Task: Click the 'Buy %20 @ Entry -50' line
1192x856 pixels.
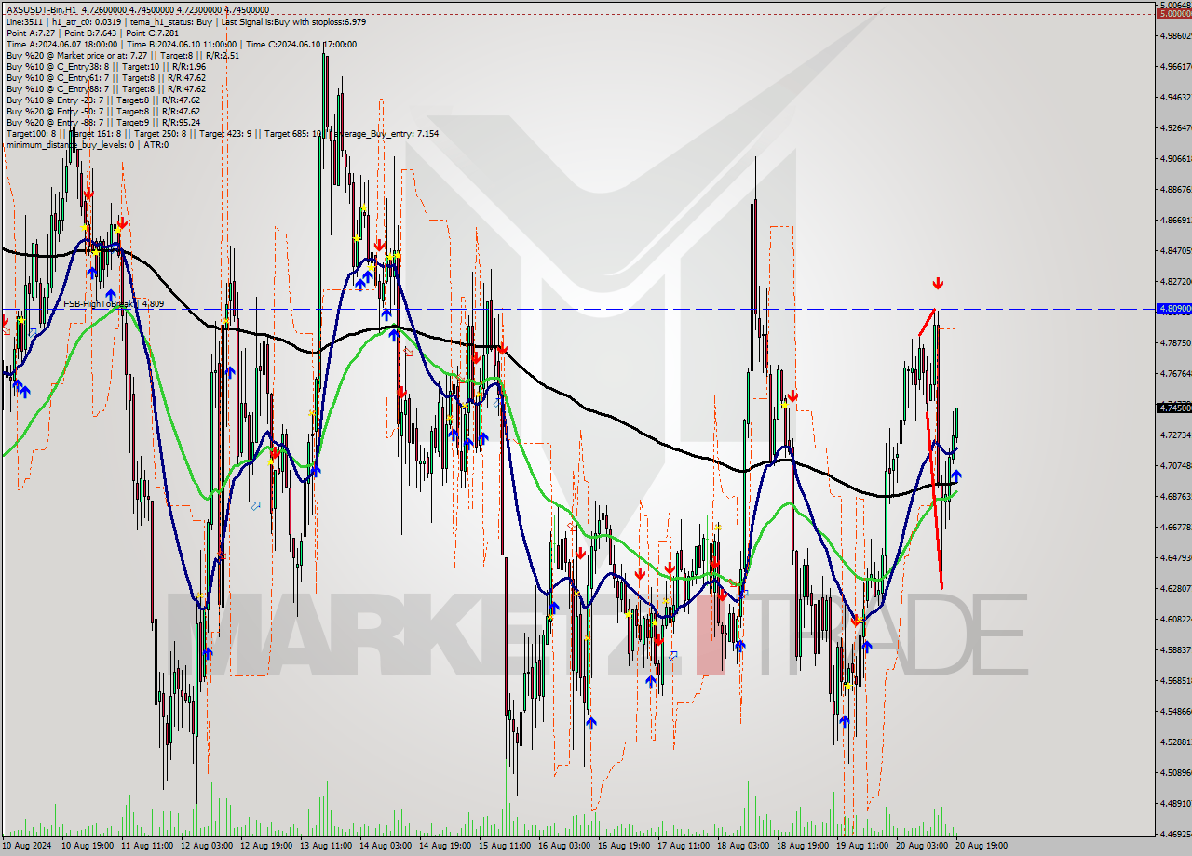Action: coord(103,112)
